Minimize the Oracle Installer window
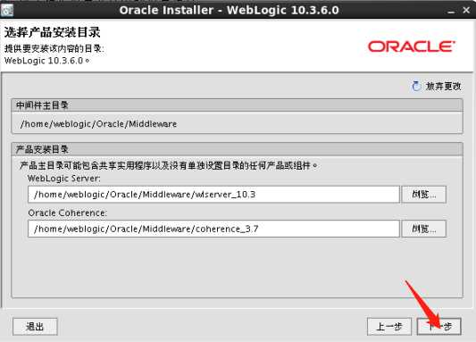The height and width of the screenshot is (342, 476). [x=451, y=11]
